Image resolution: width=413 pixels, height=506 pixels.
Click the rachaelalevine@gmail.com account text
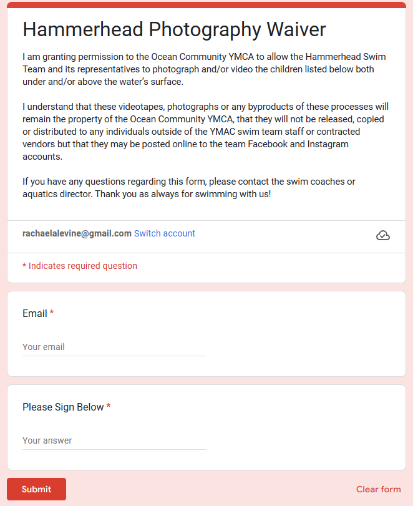click(77, 233)
